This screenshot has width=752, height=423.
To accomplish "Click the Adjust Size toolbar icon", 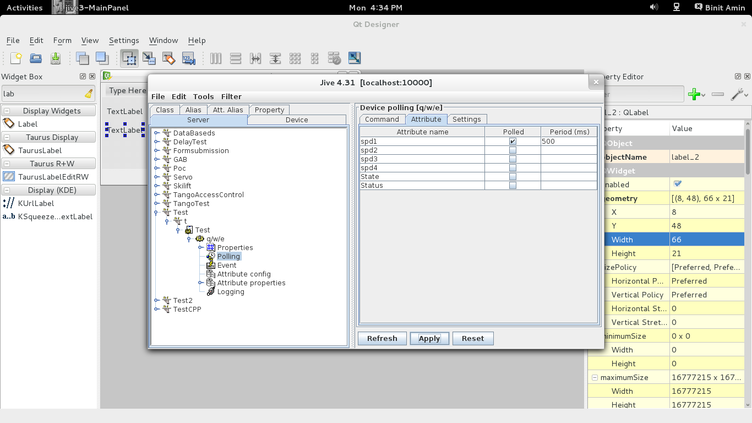I will 355,58.
